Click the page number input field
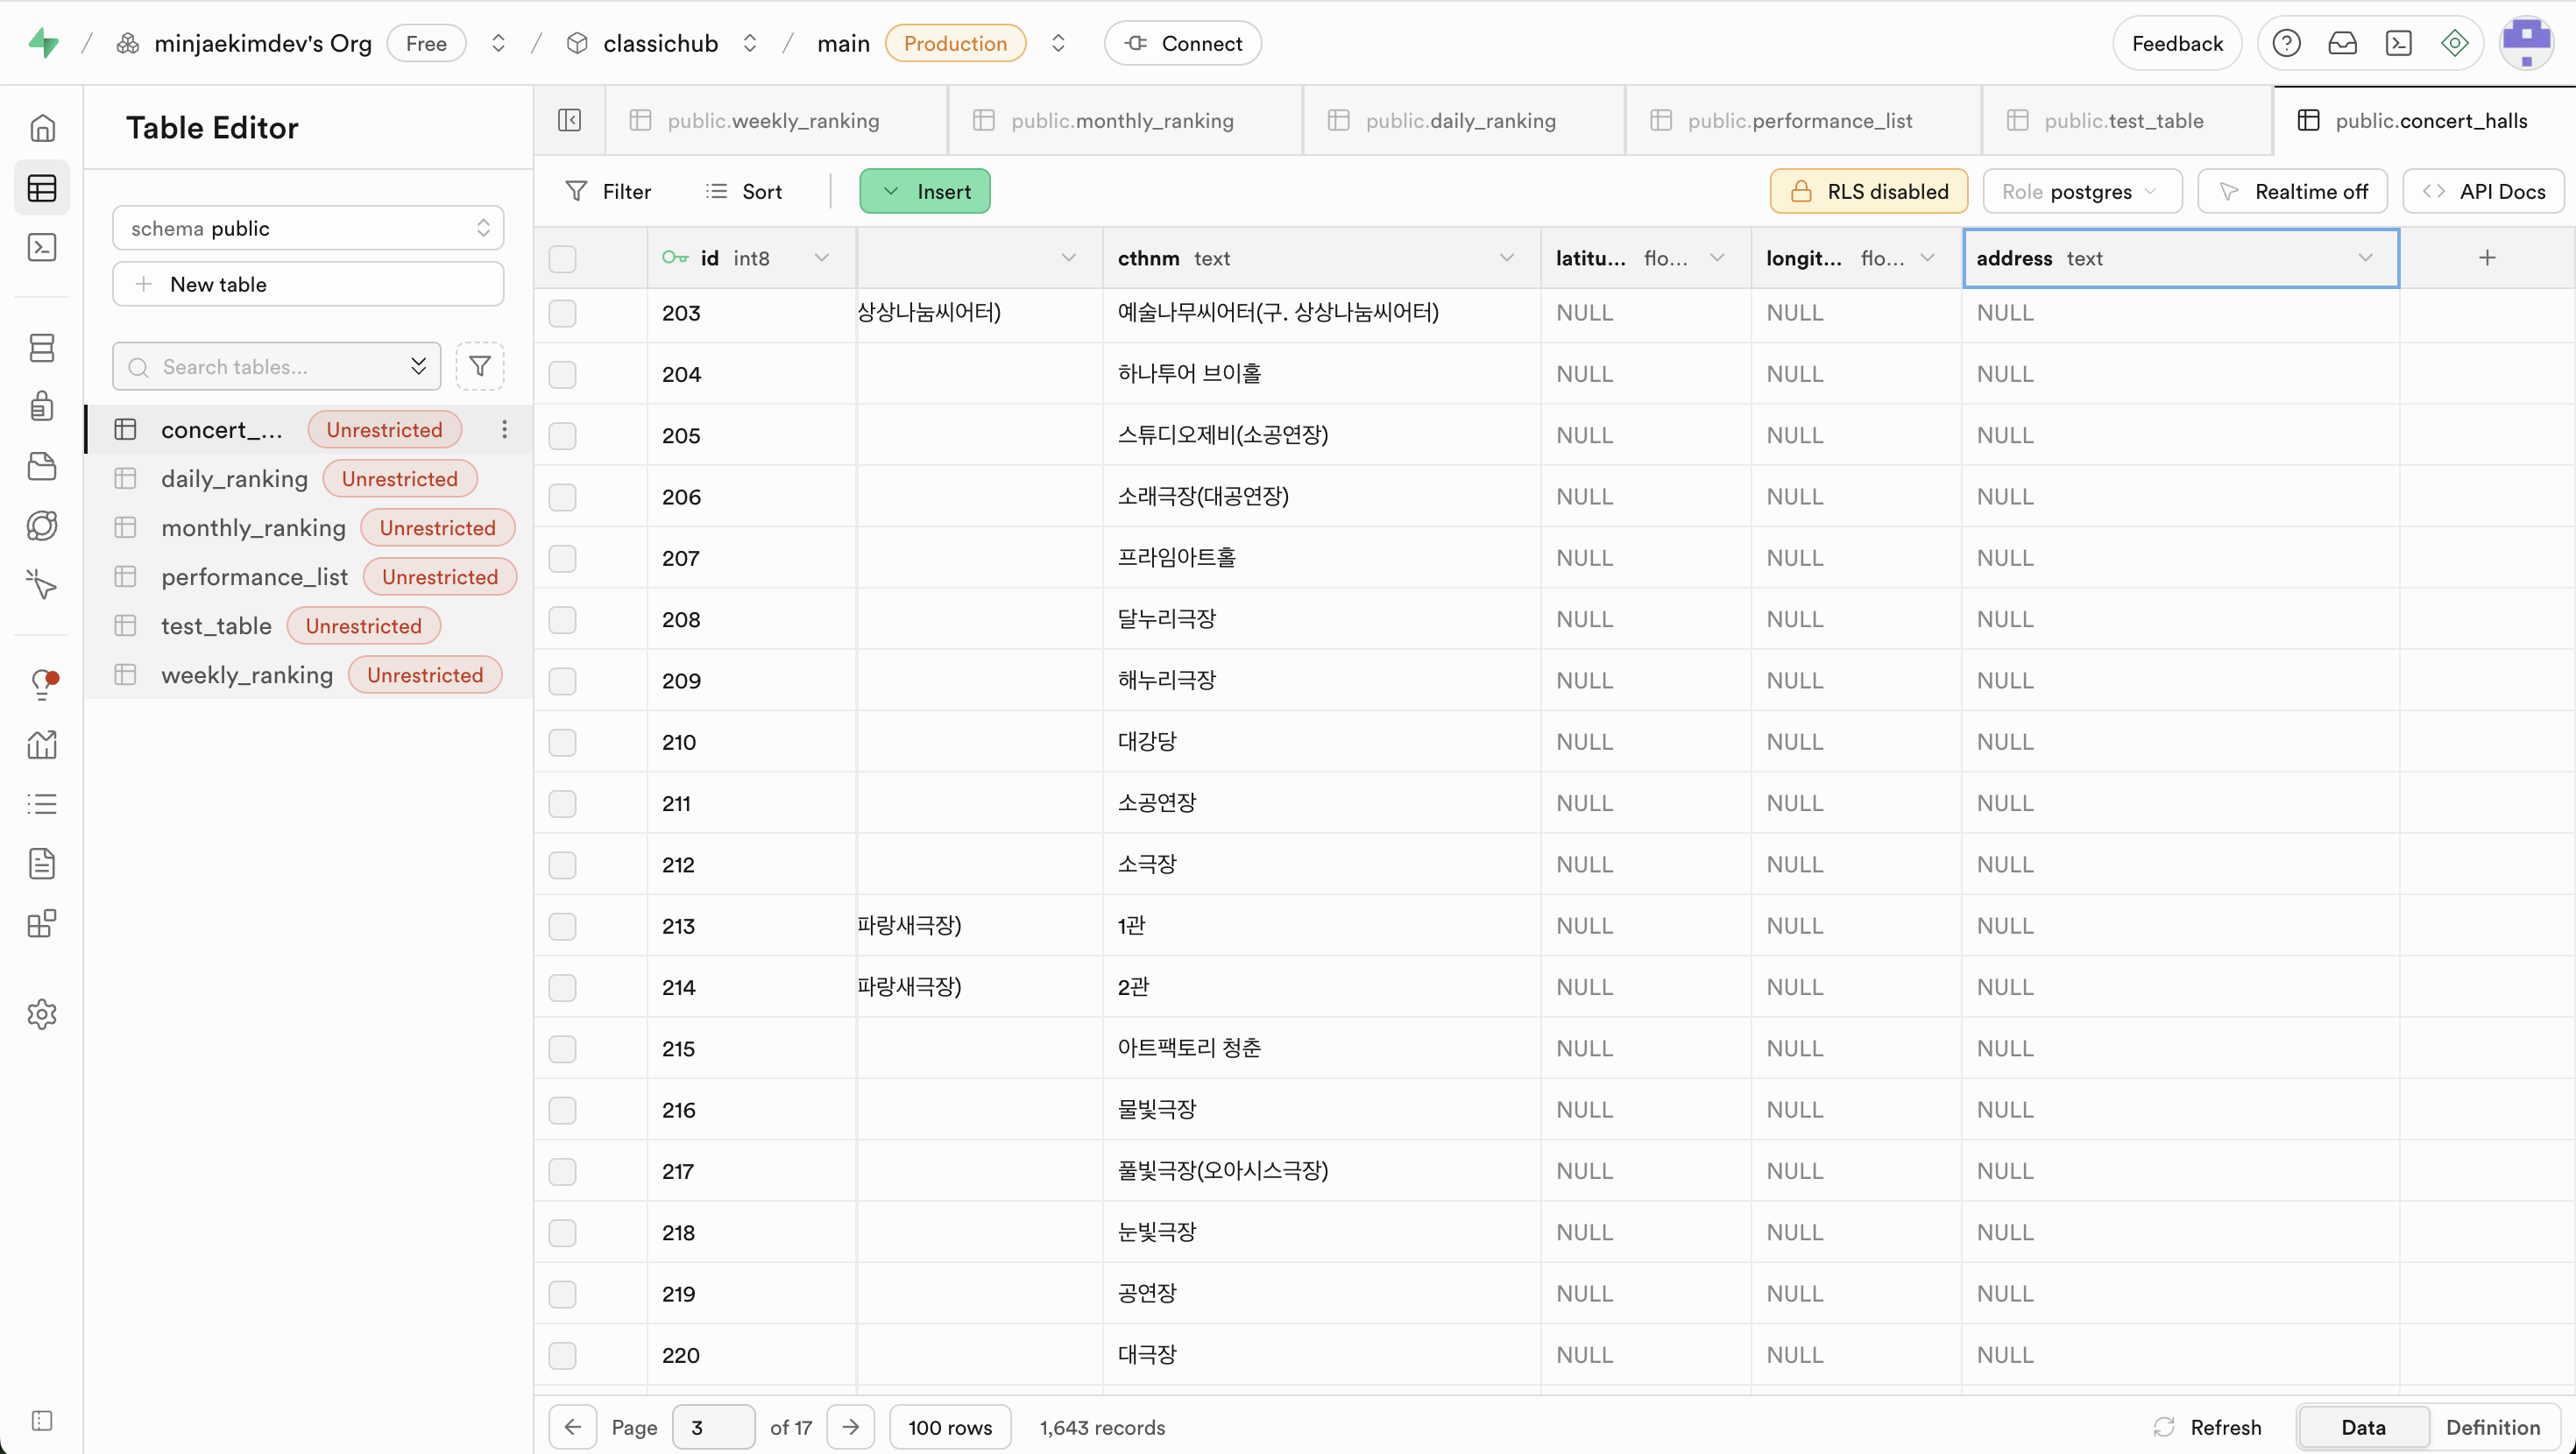This screenshot has width=2576, height=1454. (x=713, y=1427)
